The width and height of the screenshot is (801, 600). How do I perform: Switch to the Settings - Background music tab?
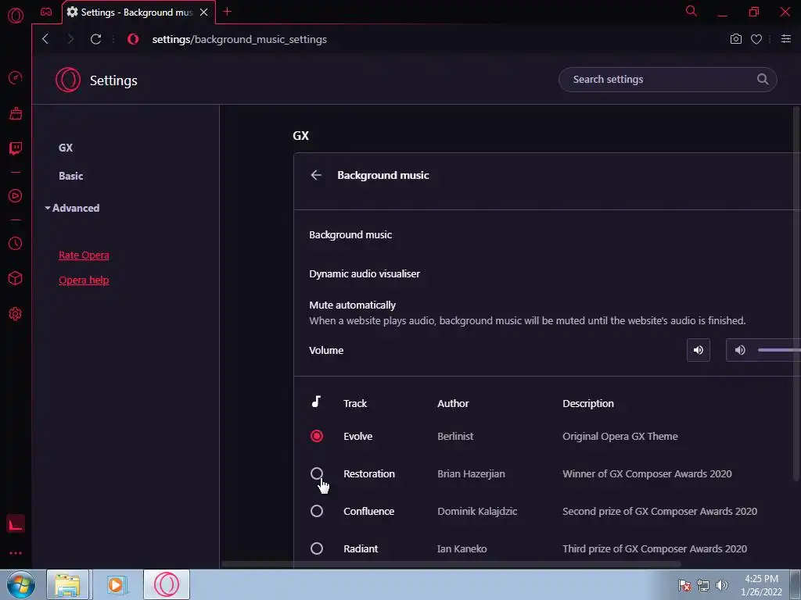pyautogui.click(x=138, y=12)
